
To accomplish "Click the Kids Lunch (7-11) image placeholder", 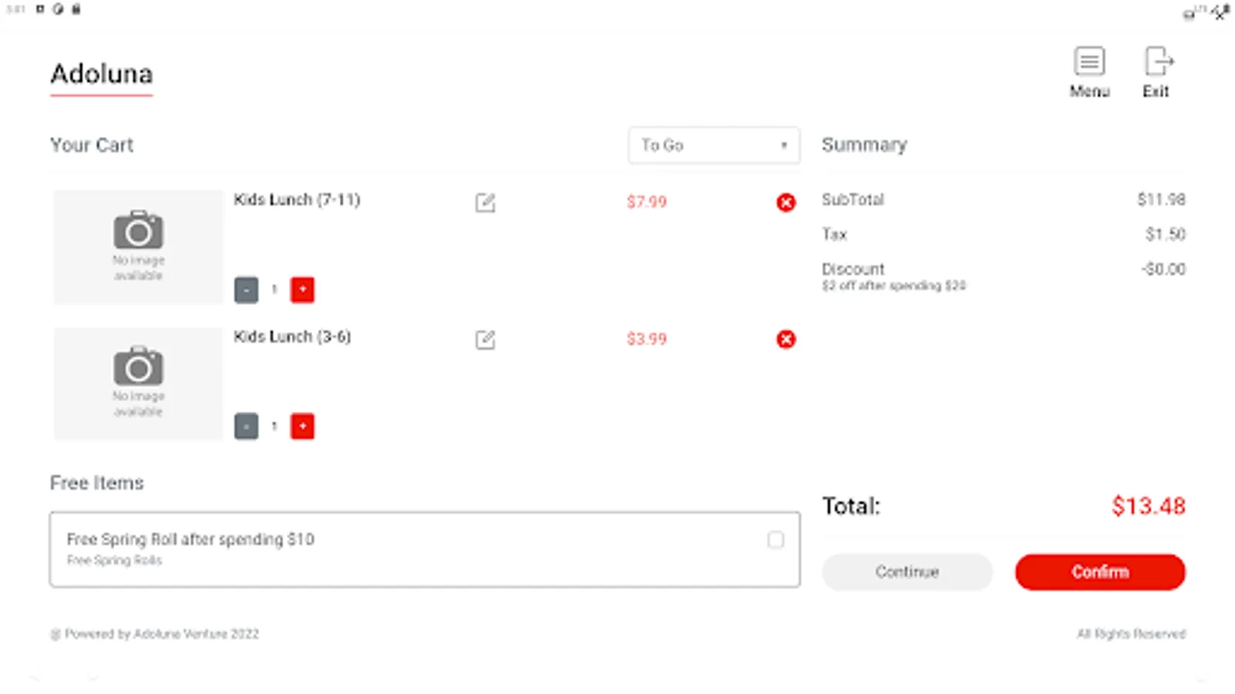I will click(138, 247).
